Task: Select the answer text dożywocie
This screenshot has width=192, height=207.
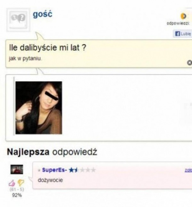Action: coord(50,180)
